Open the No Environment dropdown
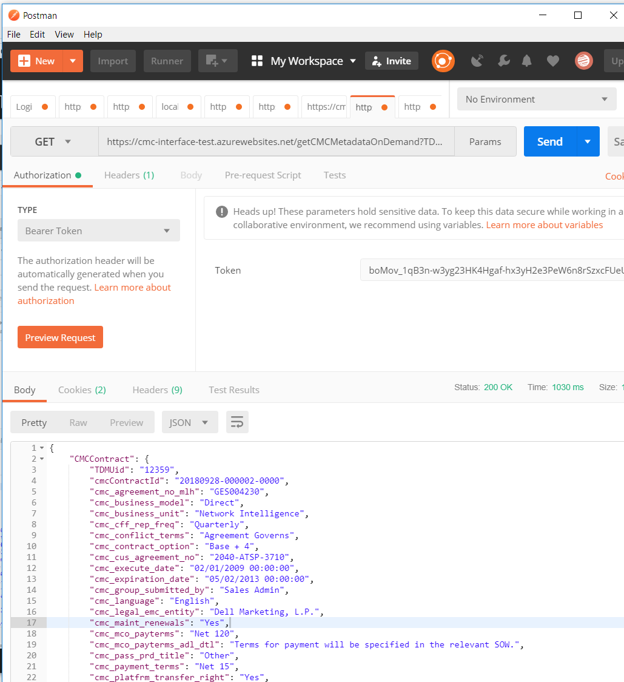This screenshot has height=682, width=624. point(536,99)
